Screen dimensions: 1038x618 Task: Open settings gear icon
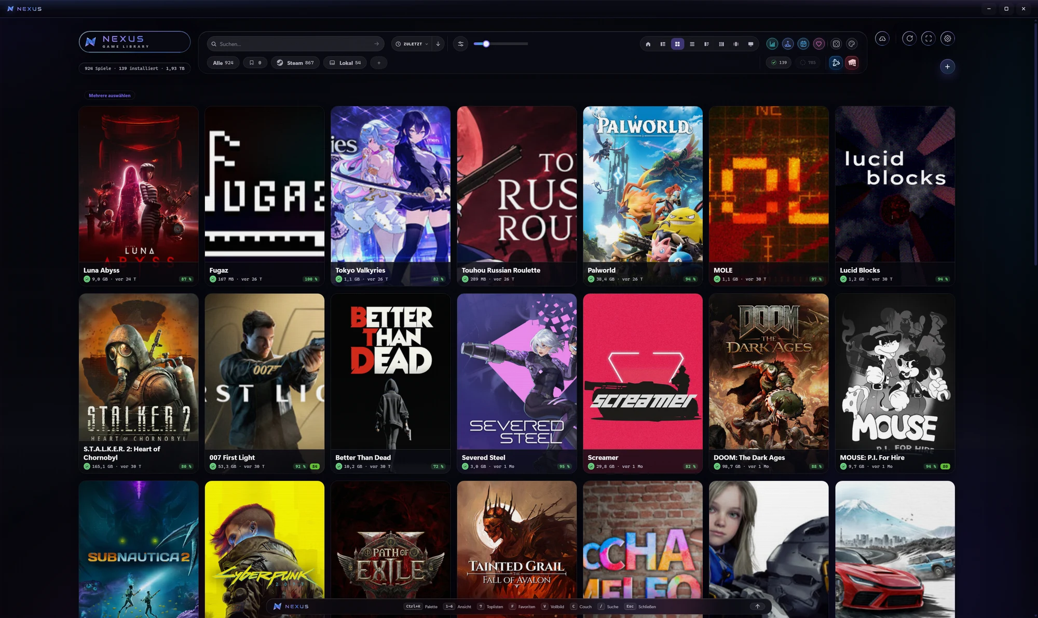click(948, 38)
